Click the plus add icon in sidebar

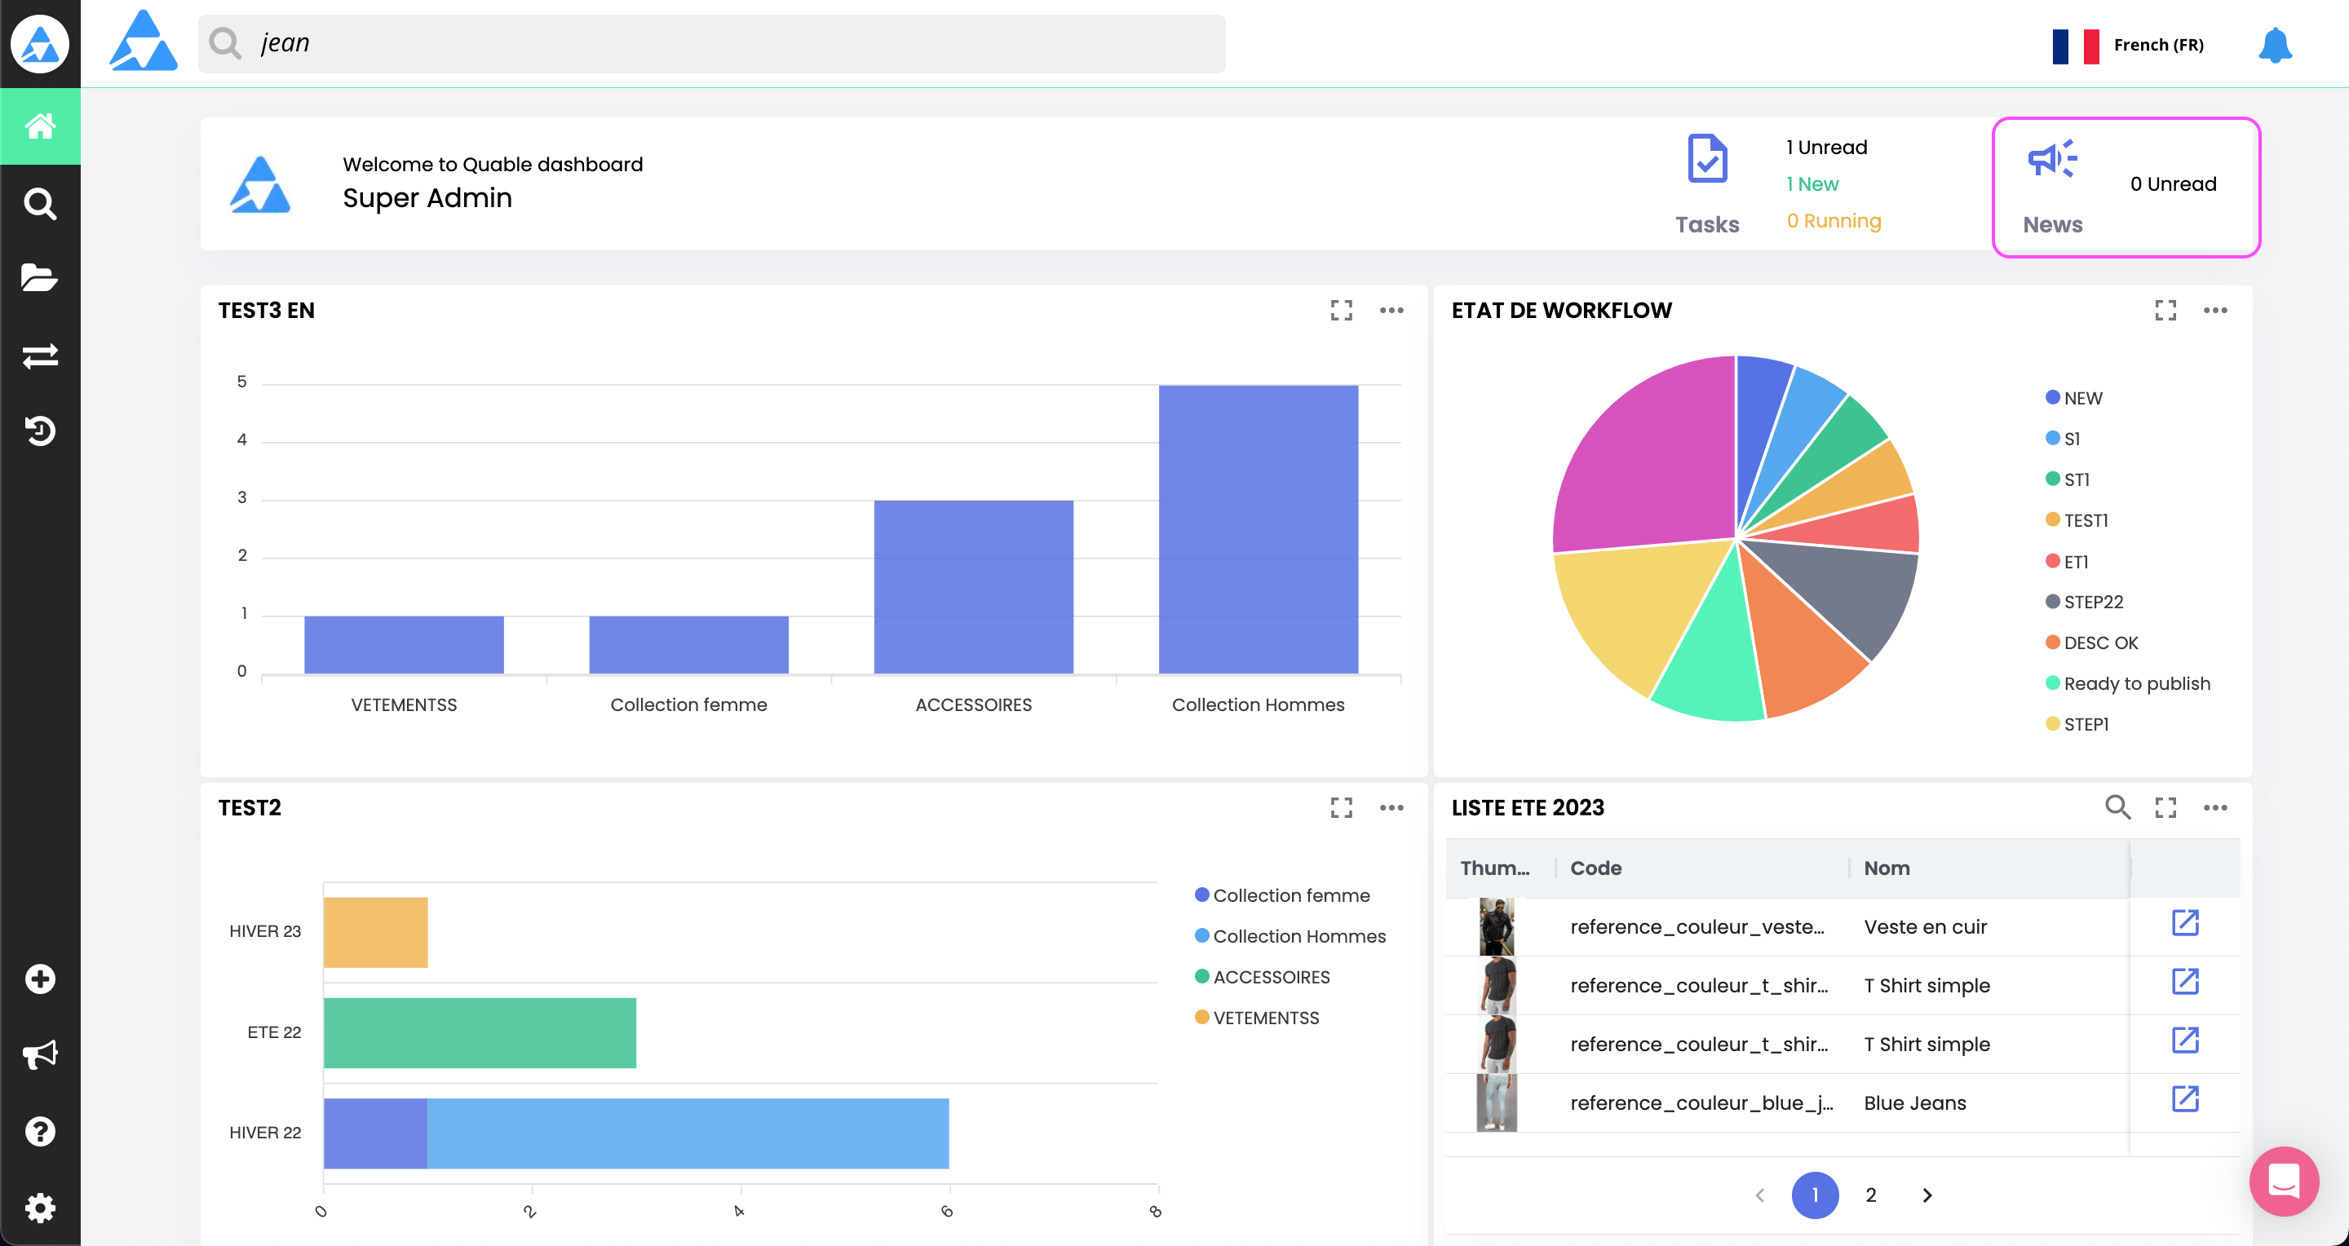point(39,979)
